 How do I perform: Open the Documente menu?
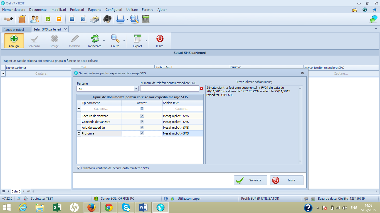[38, 10]
